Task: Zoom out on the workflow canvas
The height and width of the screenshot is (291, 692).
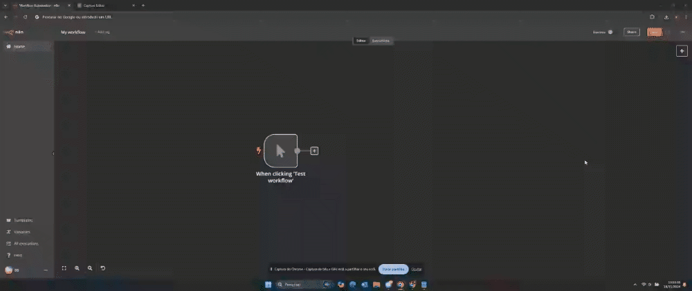Action: click(x=90, y=268)
